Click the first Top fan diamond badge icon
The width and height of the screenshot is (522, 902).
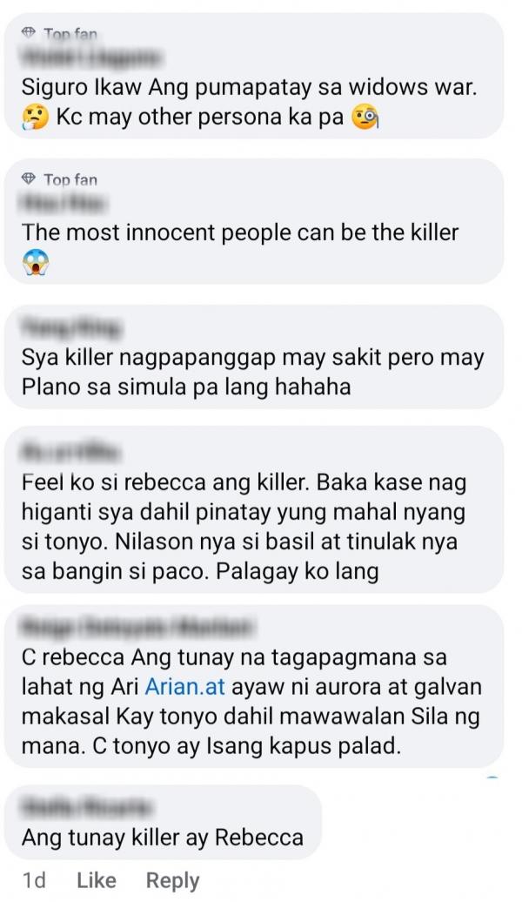(x=29, y=33)
